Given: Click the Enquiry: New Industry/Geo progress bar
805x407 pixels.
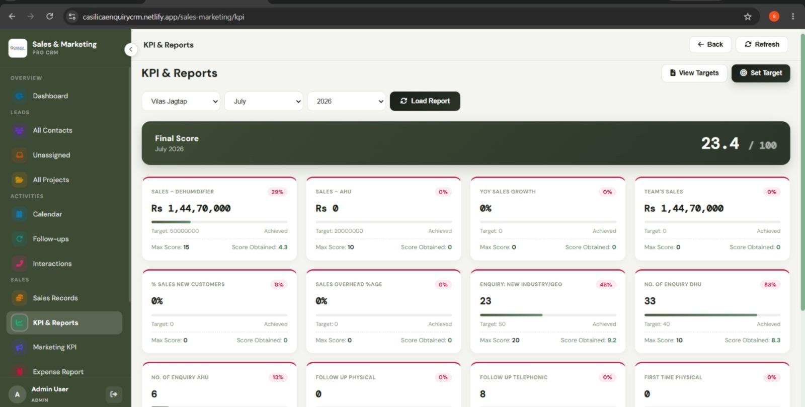Looking at the screenshot, I should click(548, 315).
